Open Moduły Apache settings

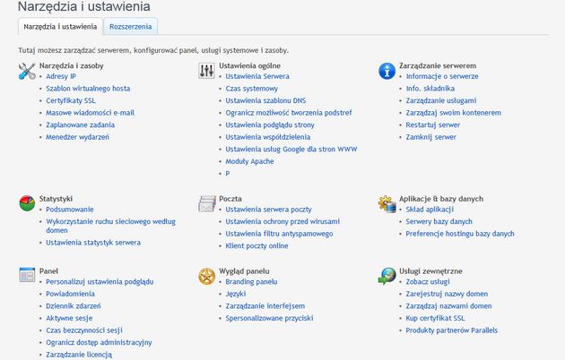[x=249, y=161]
